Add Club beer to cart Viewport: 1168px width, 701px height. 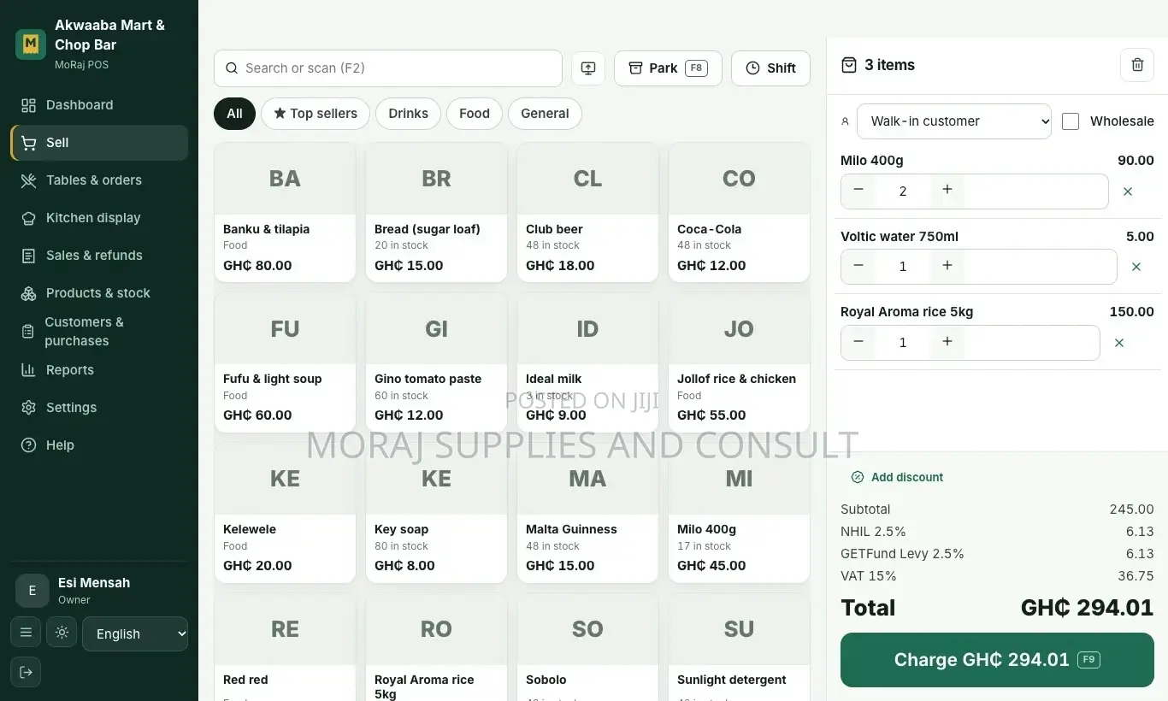587,212
